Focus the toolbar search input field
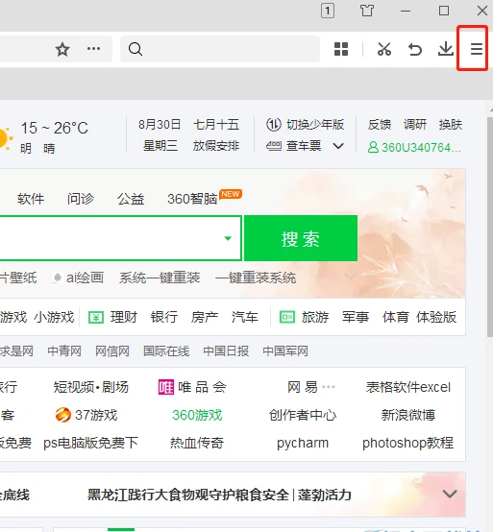The width and height of the screenshot is (493, 532). click(220, 49)
